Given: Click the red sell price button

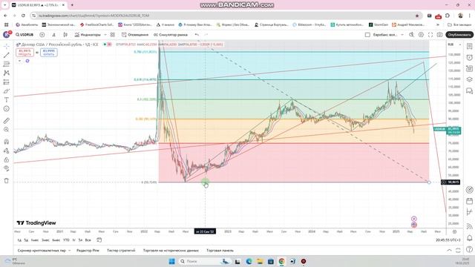Looking at the screenshot, I should pos(24,53).
